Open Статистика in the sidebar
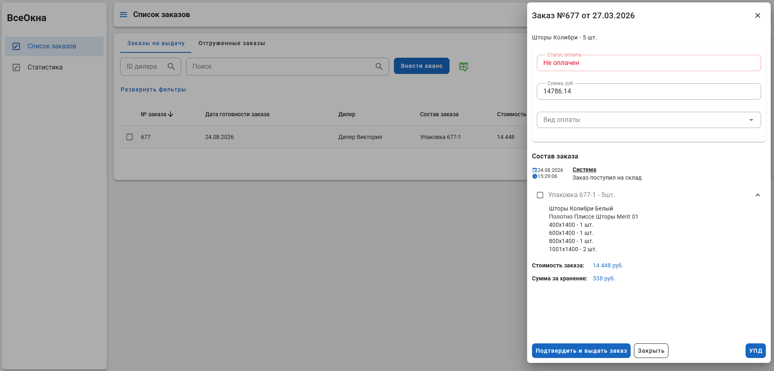The image size is (774, 371). 54,67
